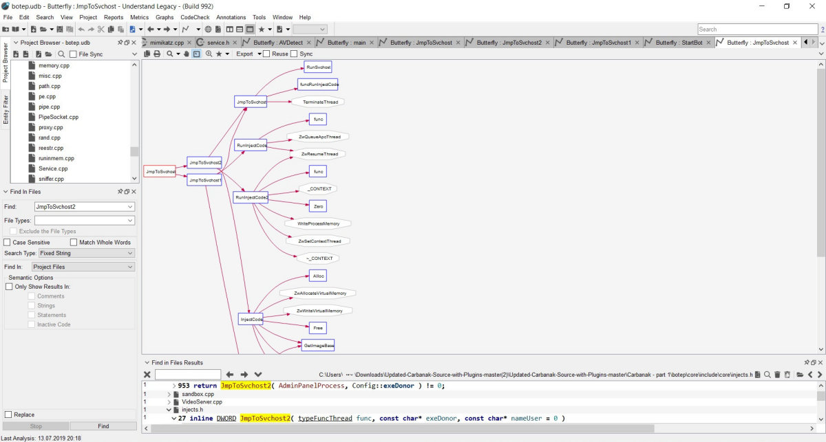Expand the sandbox.cpp result entry
The height and width of the screenshot is (442, 826).
pos(169,395)
